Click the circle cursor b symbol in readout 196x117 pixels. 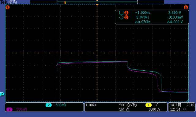[x=121, y=17]
